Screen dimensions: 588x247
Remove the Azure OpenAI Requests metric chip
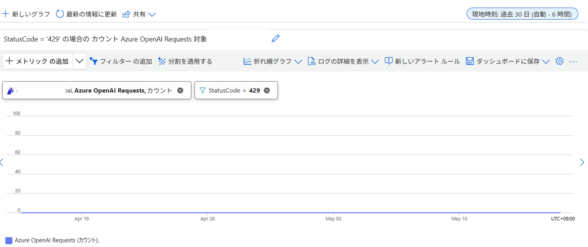(180, 91)
